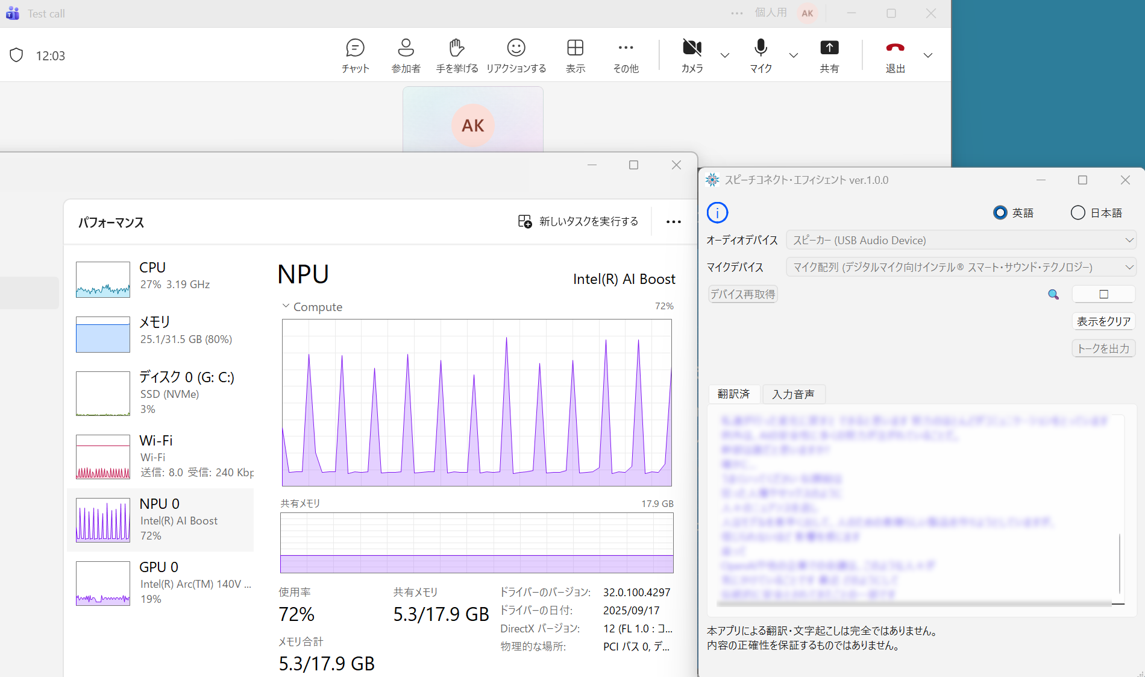1145x677 pixels.
Task: Open the view layout options
Action: pyautogui.click(x=575, y=55)
